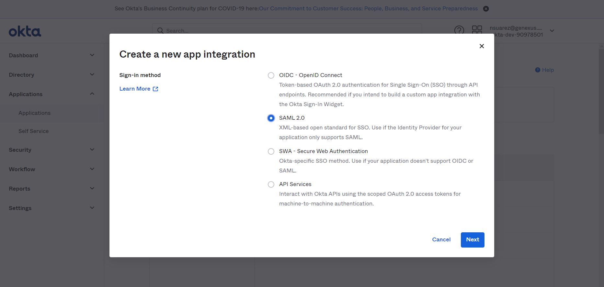Click the Applications parent sidebar label
604x287 pixels.
pyautogui.click(x=26, y=94)
